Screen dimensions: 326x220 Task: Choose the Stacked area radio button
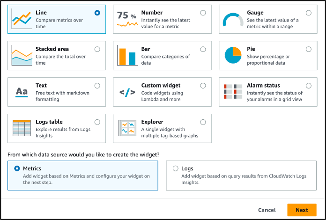click(x=97, y=49)
